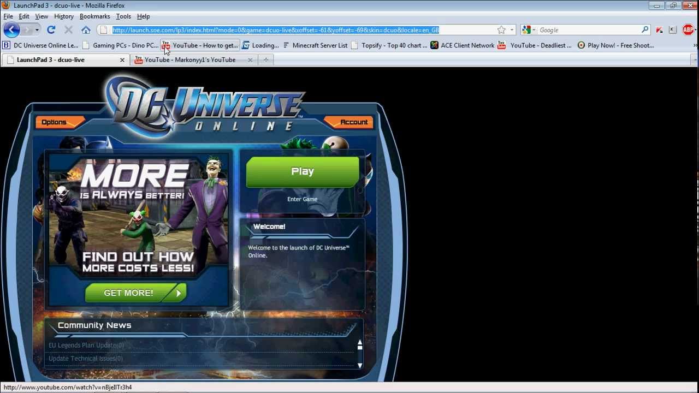Open the address bar history dropdown

[512, 30]
